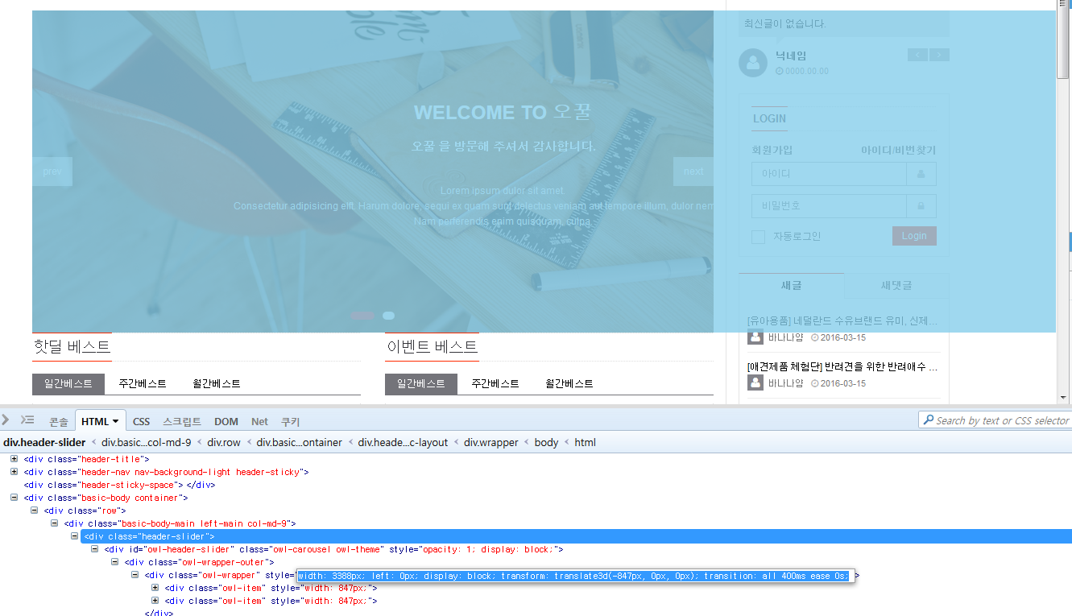The width and height of the screenshot is (1072, 616).
Task: Click the previous arrow beside 닉네임
Action: tap(917, 55)
